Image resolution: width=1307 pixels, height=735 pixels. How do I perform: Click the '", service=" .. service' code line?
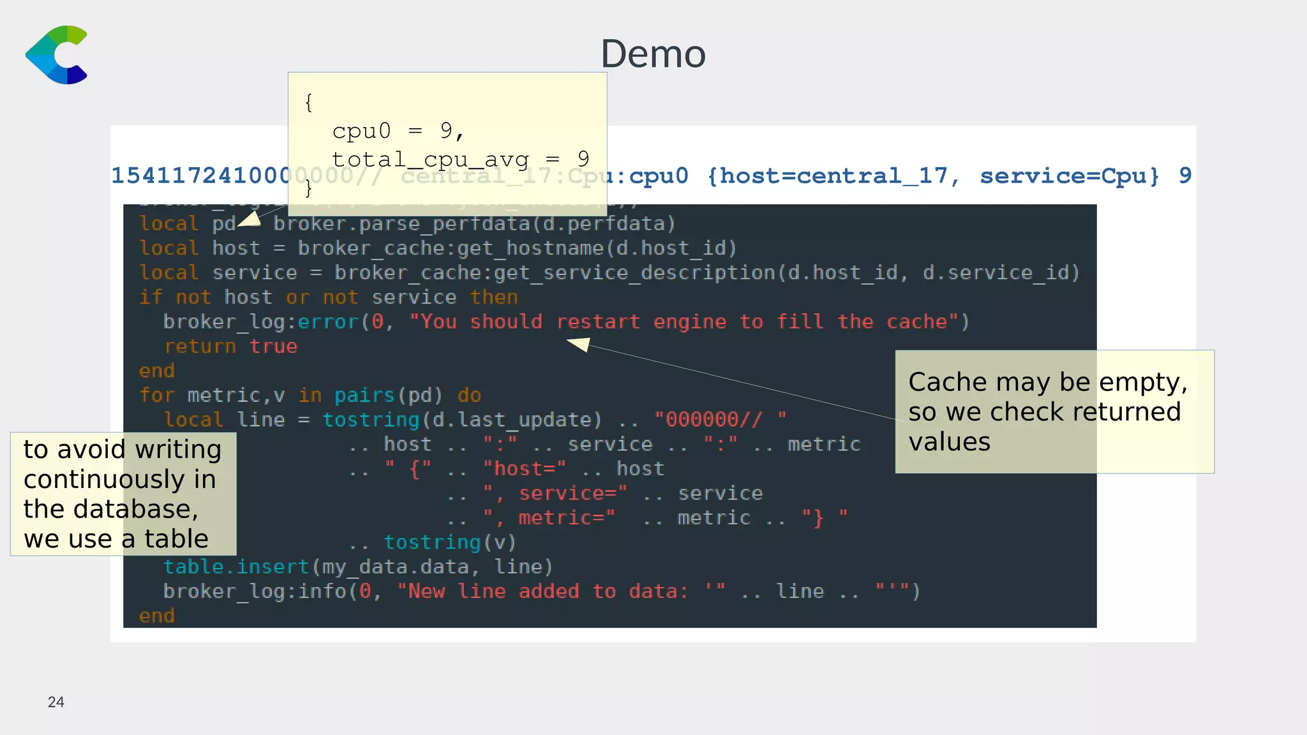coord(604,493)
